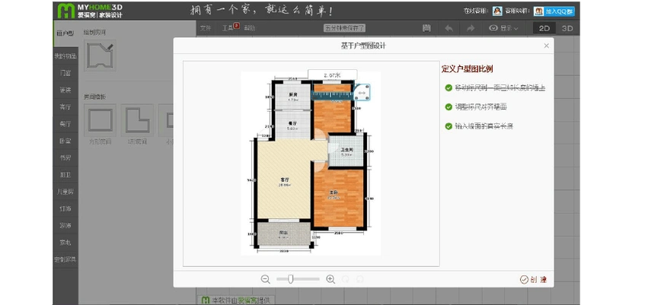This screenshot has width=645, height=305.
Task: Click the zoom out magnifier icon
Action: [265, 279]
